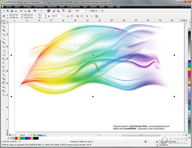
Task: Switch to the Page 1 tab
Action: coord(41,135)
